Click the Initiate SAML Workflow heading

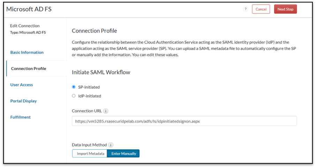(101, 72)
